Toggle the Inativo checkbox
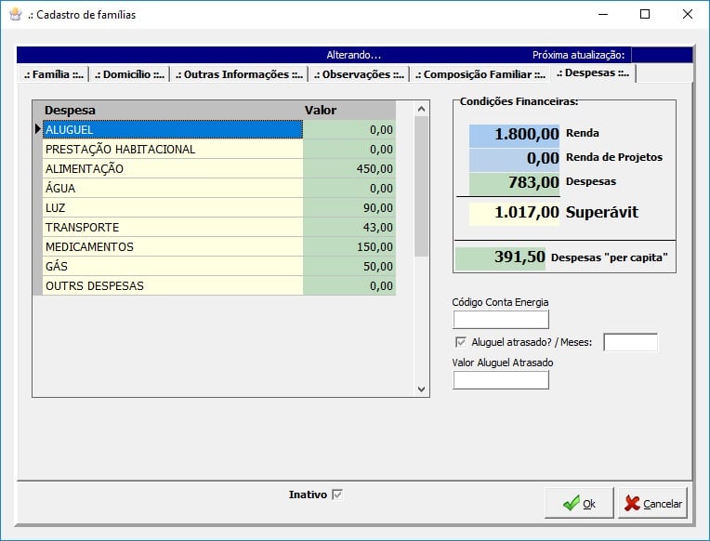This screenshot has width=710, height=541. click(337, 495)
